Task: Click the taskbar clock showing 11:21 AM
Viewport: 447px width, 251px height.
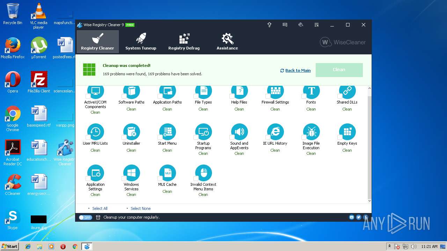Action: coord(429,246)
